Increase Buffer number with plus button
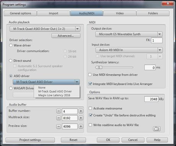The image size is (176, 146). coord(81,111)
